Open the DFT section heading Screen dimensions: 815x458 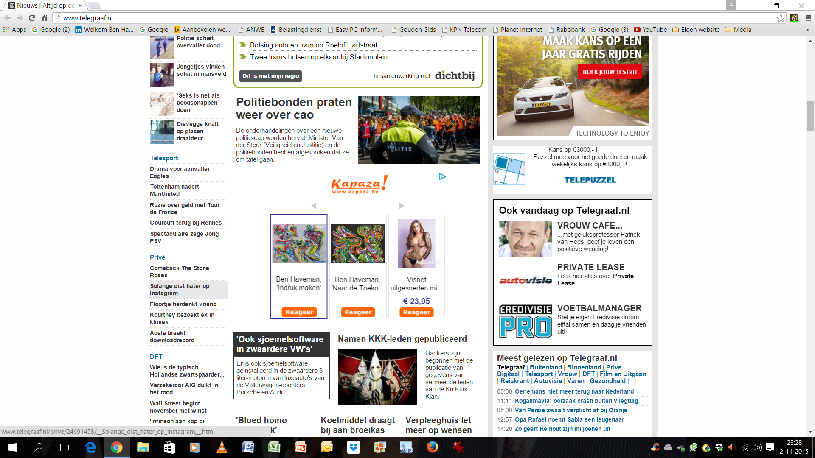click(156, 357)
